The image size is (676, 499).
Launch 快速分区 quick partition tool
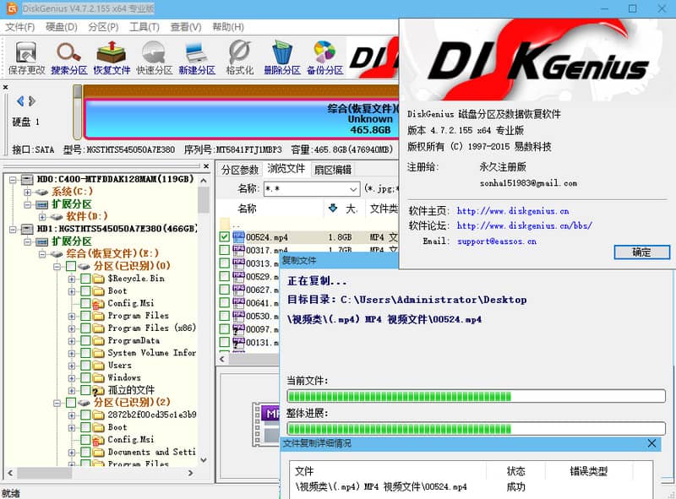(154, 57)
